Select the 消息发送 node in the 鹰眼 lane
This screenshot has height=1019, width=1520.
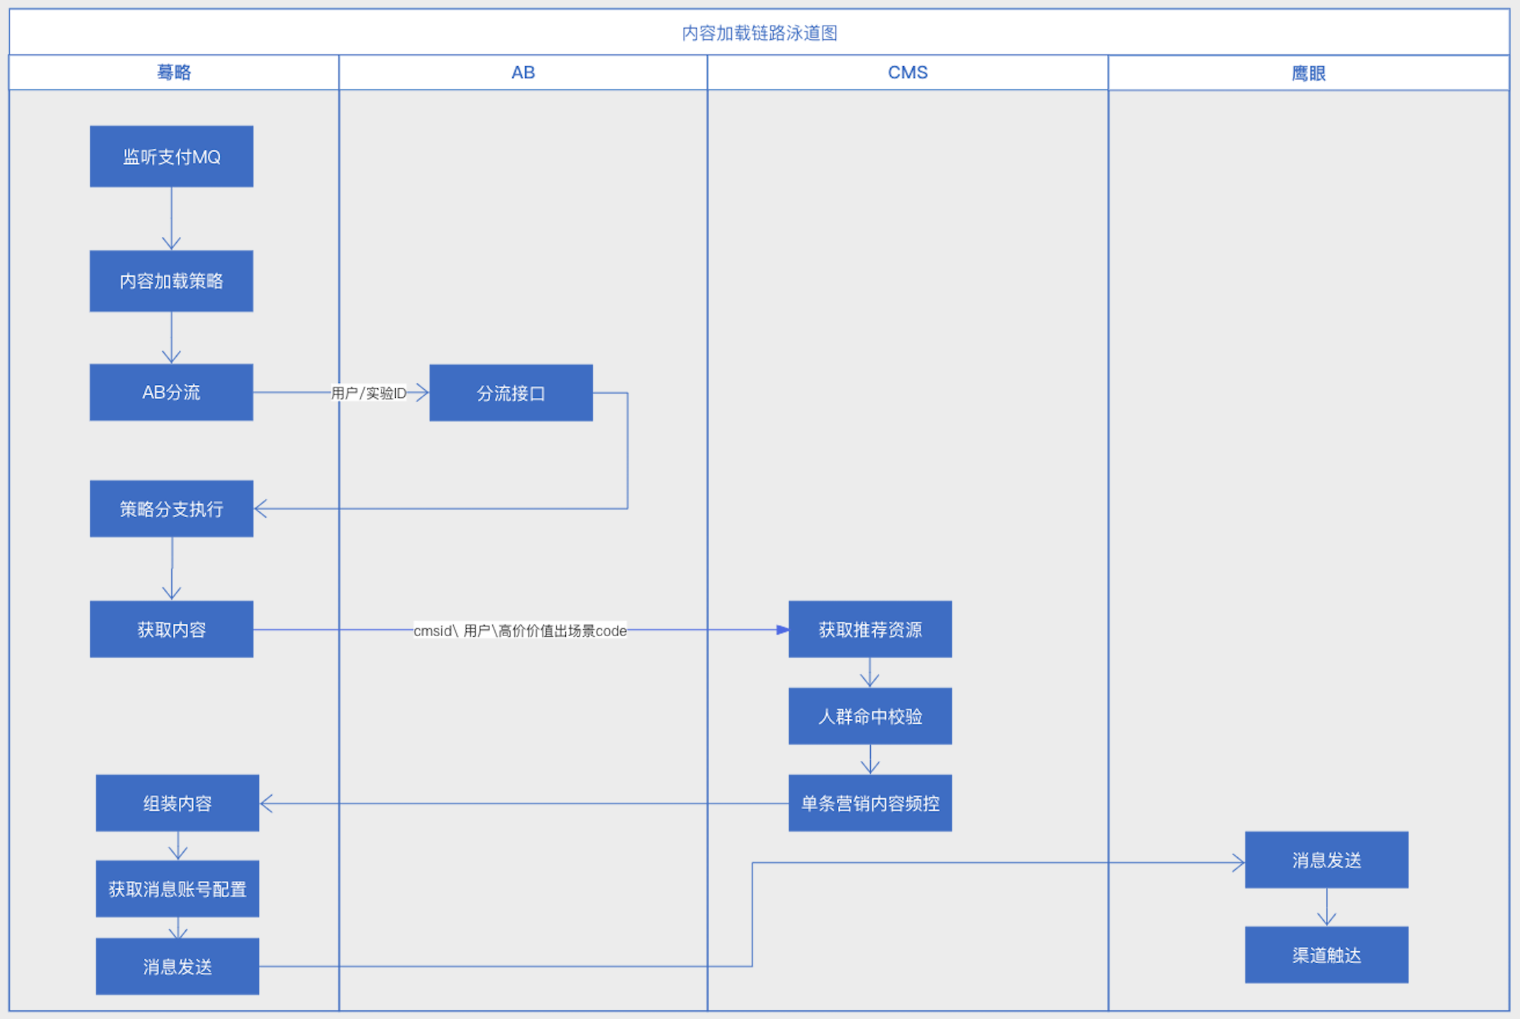click(1326, 860)
